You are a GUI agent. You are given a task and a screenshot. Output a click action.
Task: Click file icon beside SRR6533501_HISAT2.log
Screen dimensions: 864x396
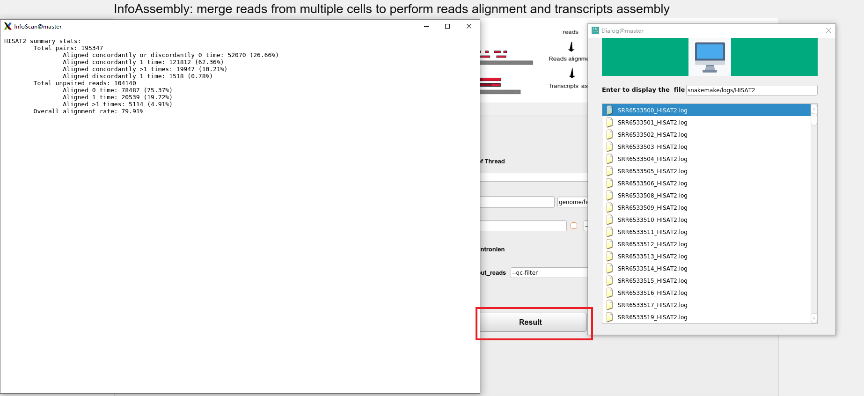609,122
